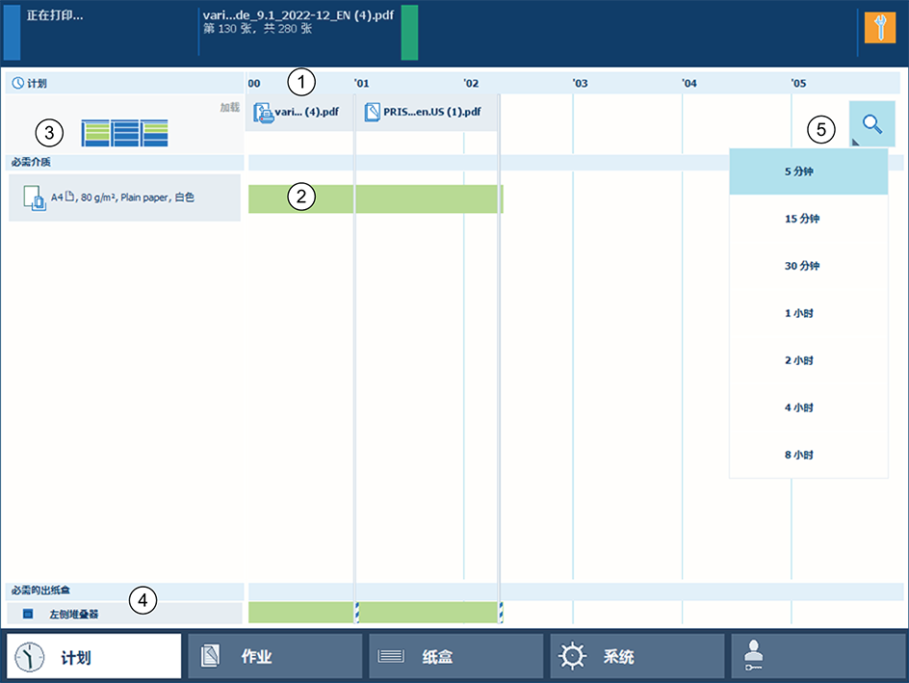The image size is (909, 683).
Task: Switch to the 纸盒 trays tab
Action: pyautogui.click(x=455, y=656)
